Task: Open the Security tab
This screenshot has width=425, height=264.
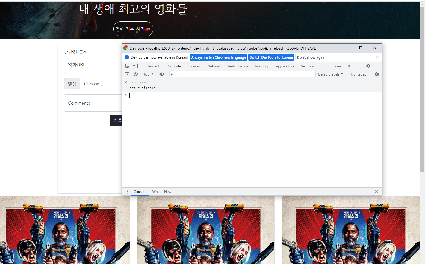Action: click(307, 66)
